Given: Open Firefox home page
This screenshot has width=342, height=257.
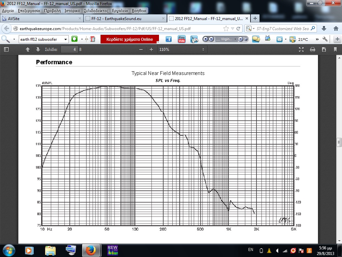Looking at the screenshot, I should [336, 28].
